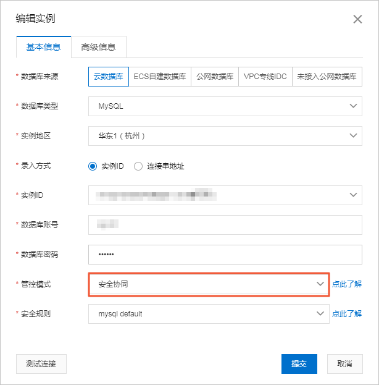The width and height of the screenshot is (379, 385).
Task: Click the 编辑实例 dialog title
Action: point(36,19)
